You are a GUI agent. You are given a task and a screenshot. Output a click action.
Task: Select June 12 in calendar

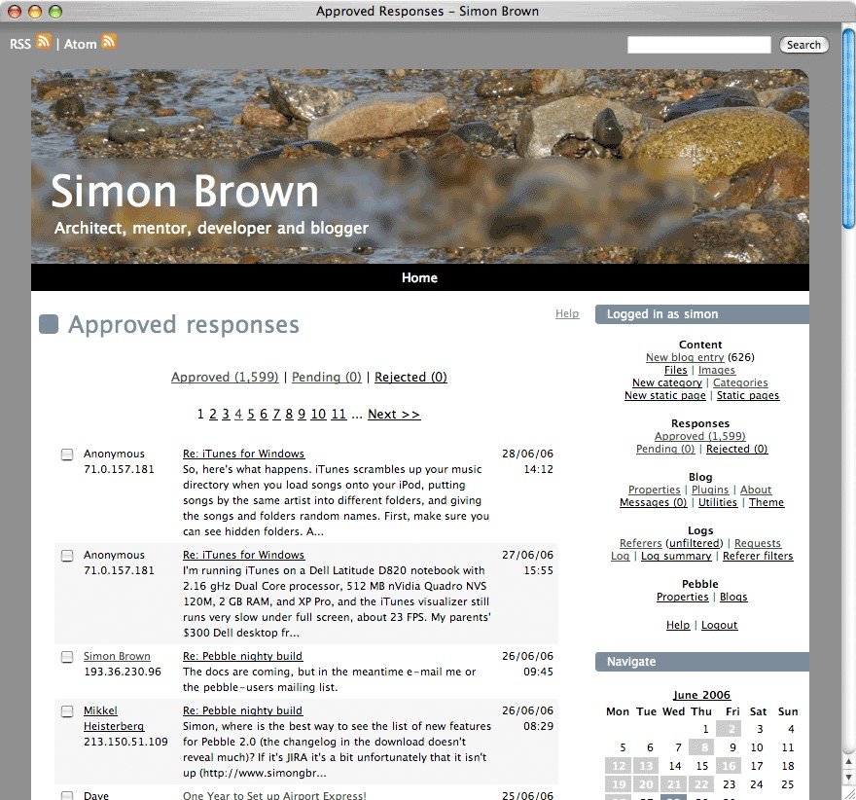(x=619, y=766)
